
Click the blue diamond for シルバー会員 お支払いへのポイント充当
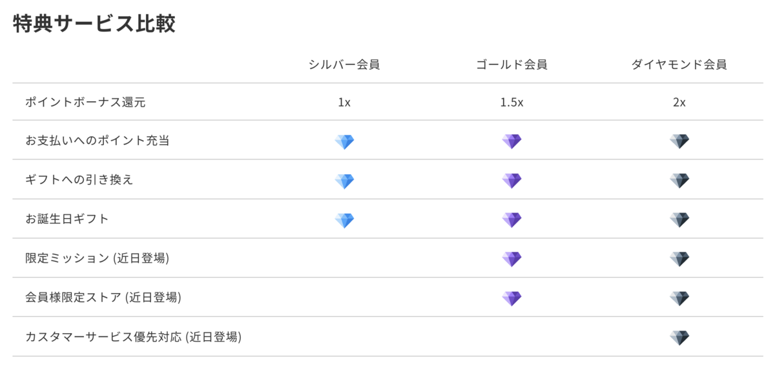(x=344, y=141)
